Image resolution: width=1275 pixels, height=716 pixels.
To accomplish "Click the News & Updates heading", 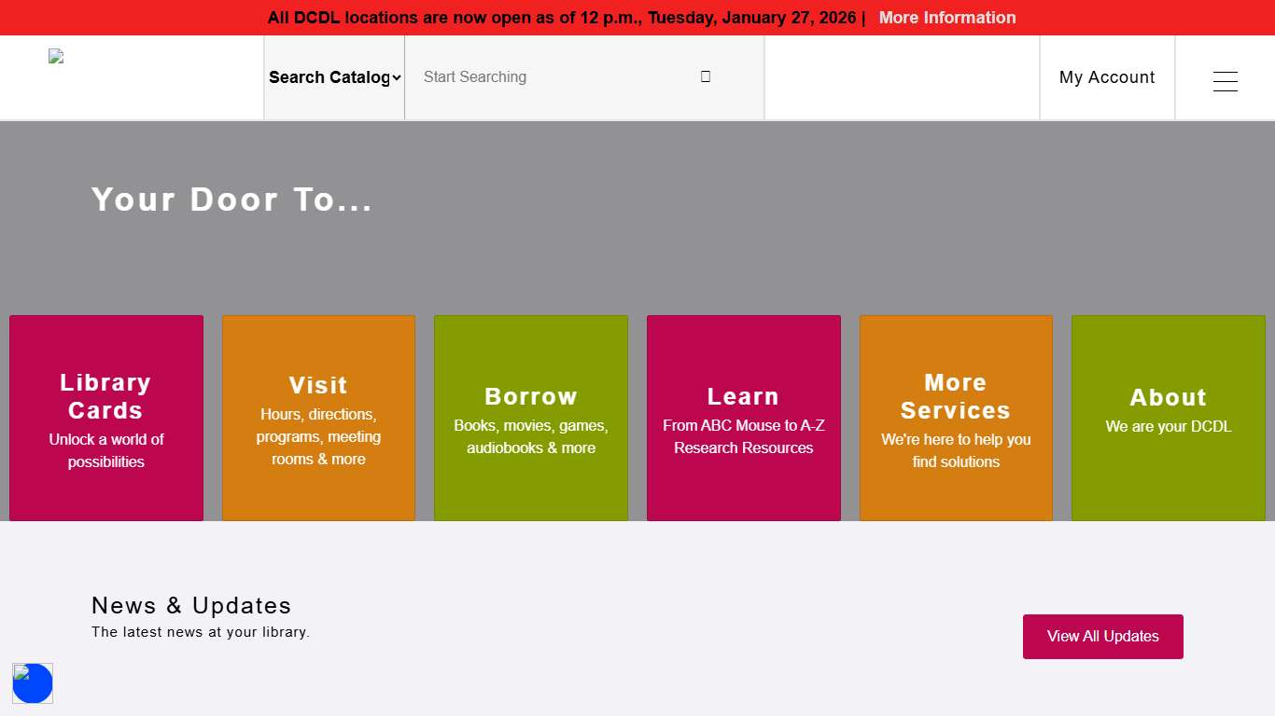I will pyautogui.click(x=191, y=606).
